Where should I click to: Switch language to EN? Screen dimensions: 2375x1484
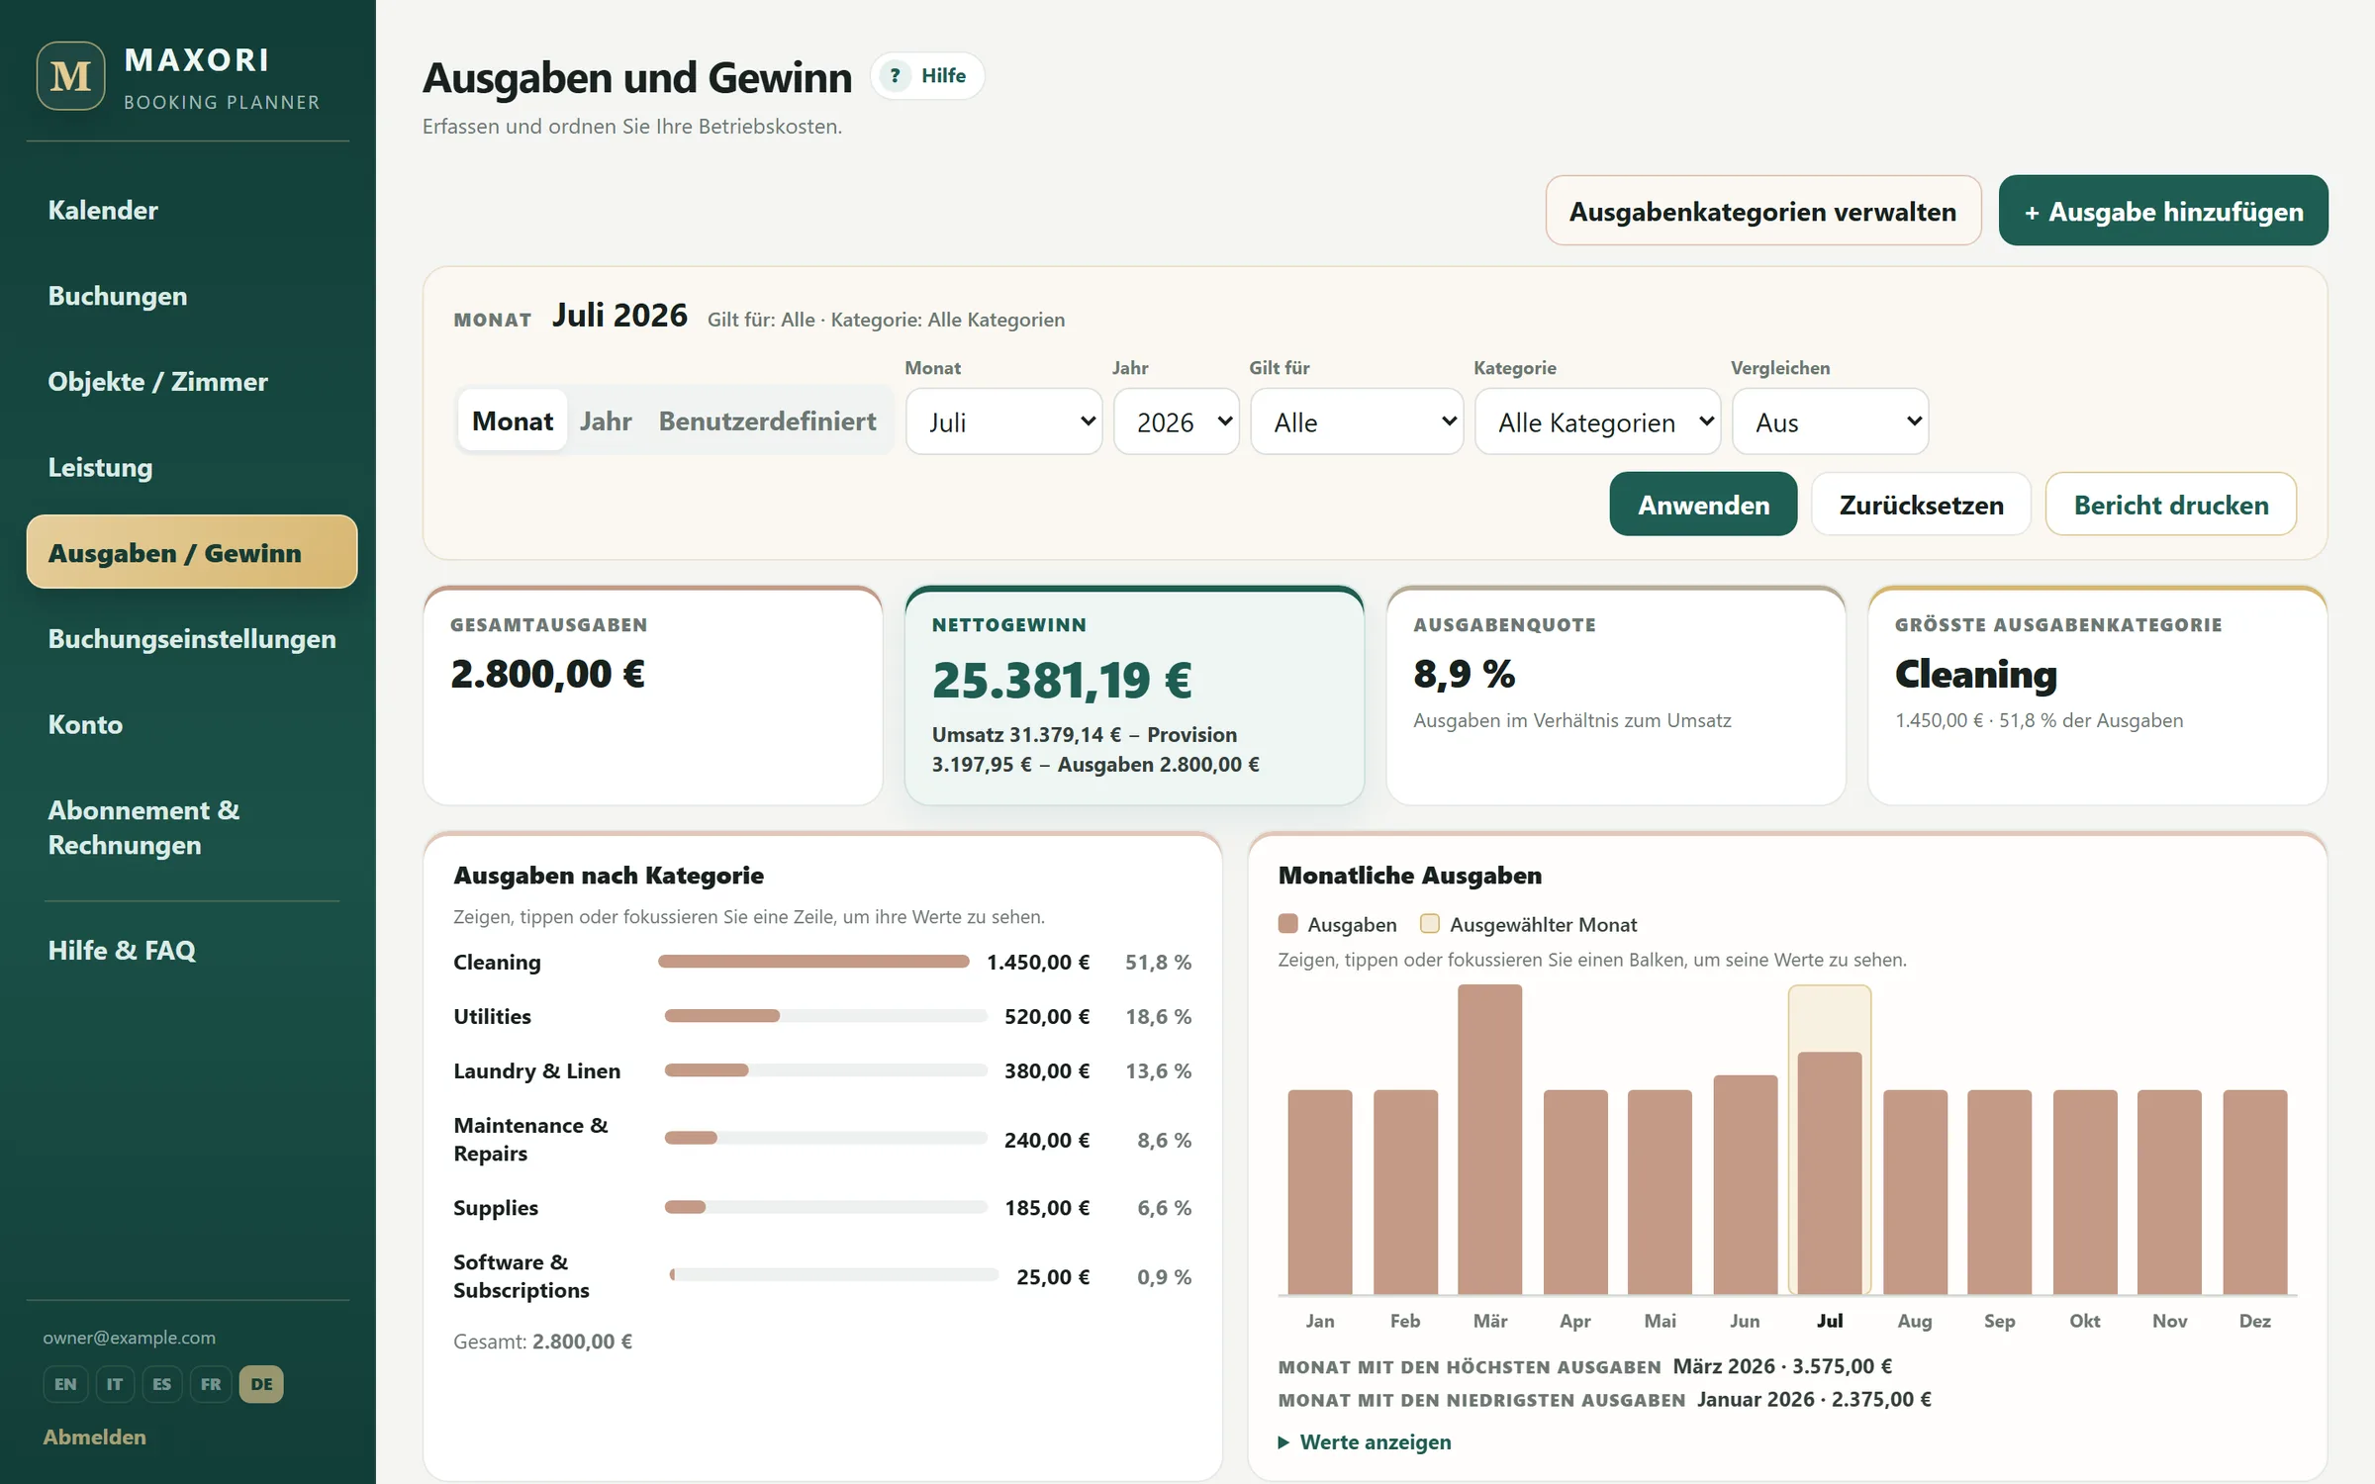pyautogui.click(x=65, y=1384)
